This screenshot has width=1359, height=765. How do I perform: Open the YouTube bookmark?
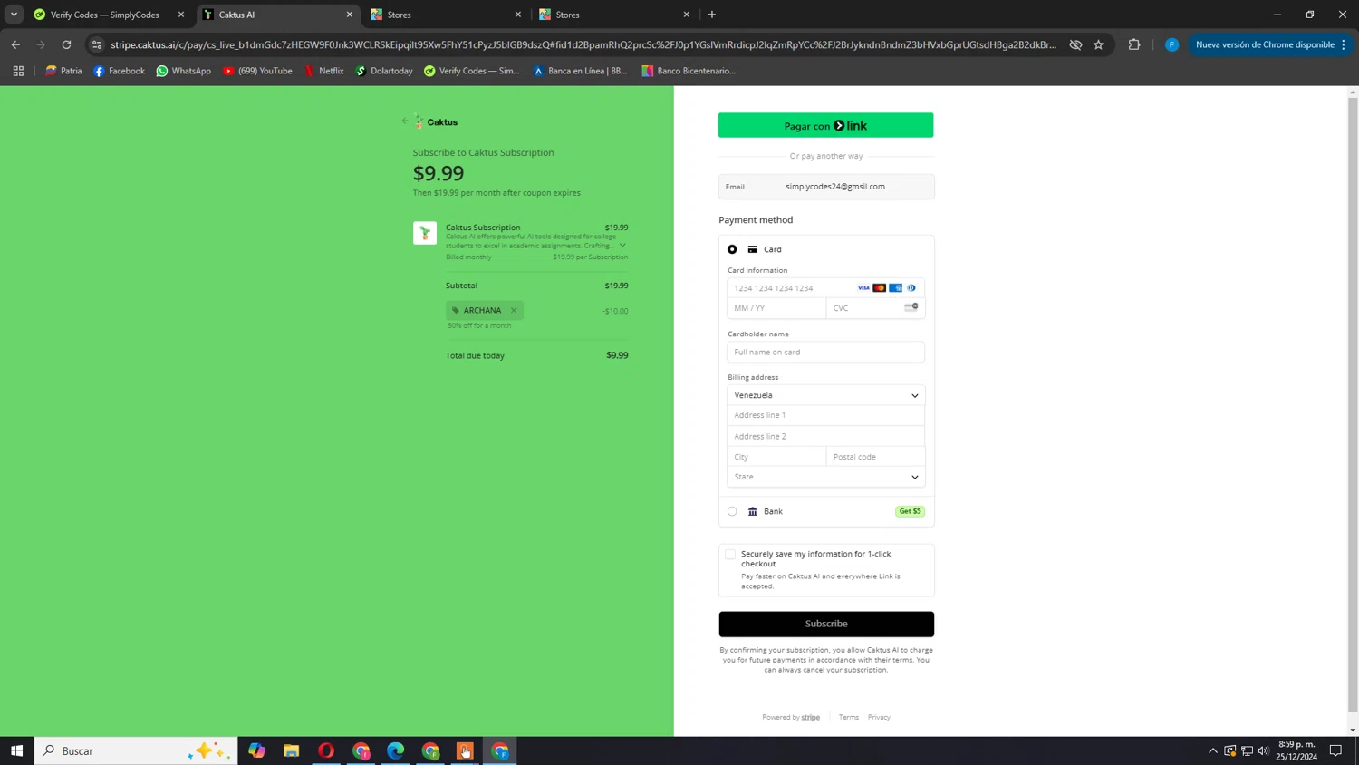257,71
